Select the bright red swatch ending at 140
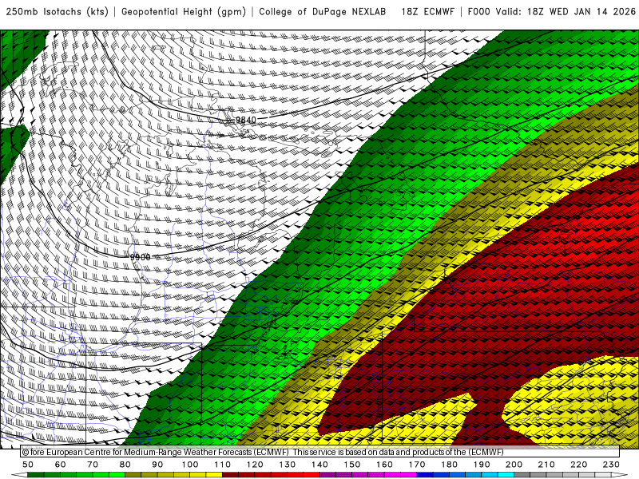 312,475
